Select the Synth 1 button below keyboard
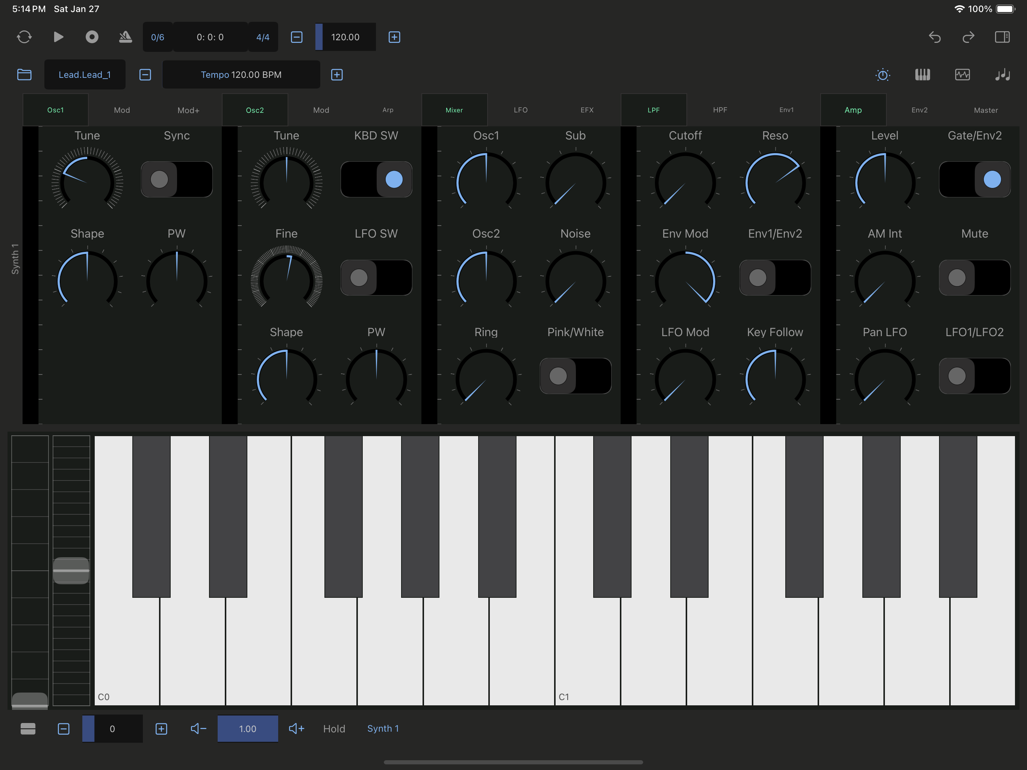This screenshot has width=1027, height=770. click(383, 729)
